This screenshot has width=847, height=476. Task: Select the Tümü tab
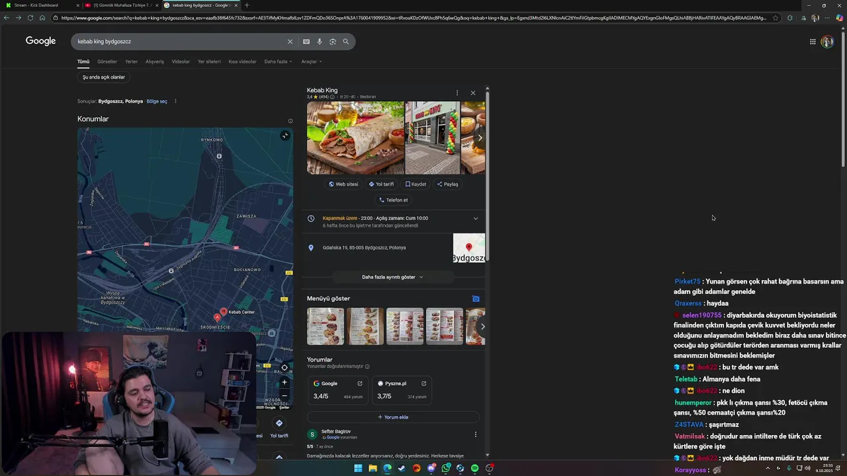point(83,61)
